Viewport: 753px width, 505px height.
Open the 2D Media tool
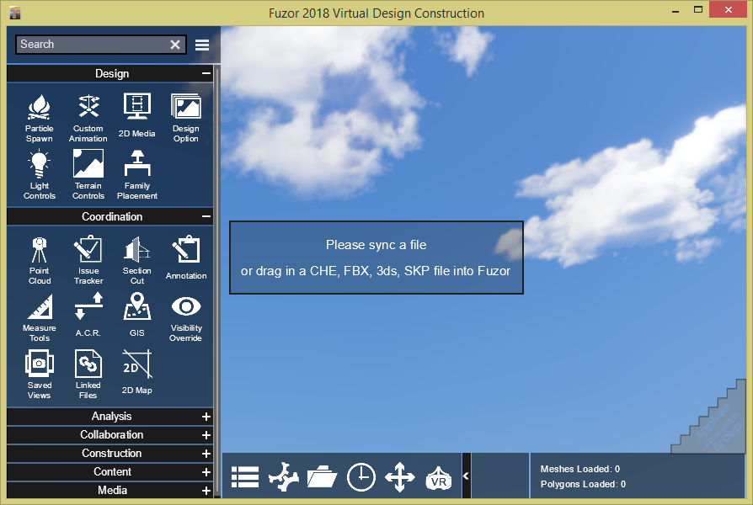pos(136,115)
